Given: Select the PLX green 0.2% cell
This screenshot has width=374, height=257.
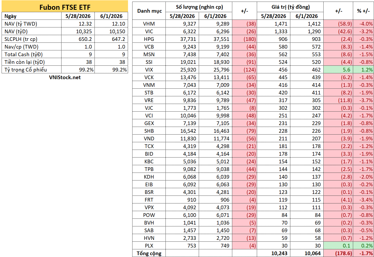Looking at the screenshot, I should pos(363,246).
